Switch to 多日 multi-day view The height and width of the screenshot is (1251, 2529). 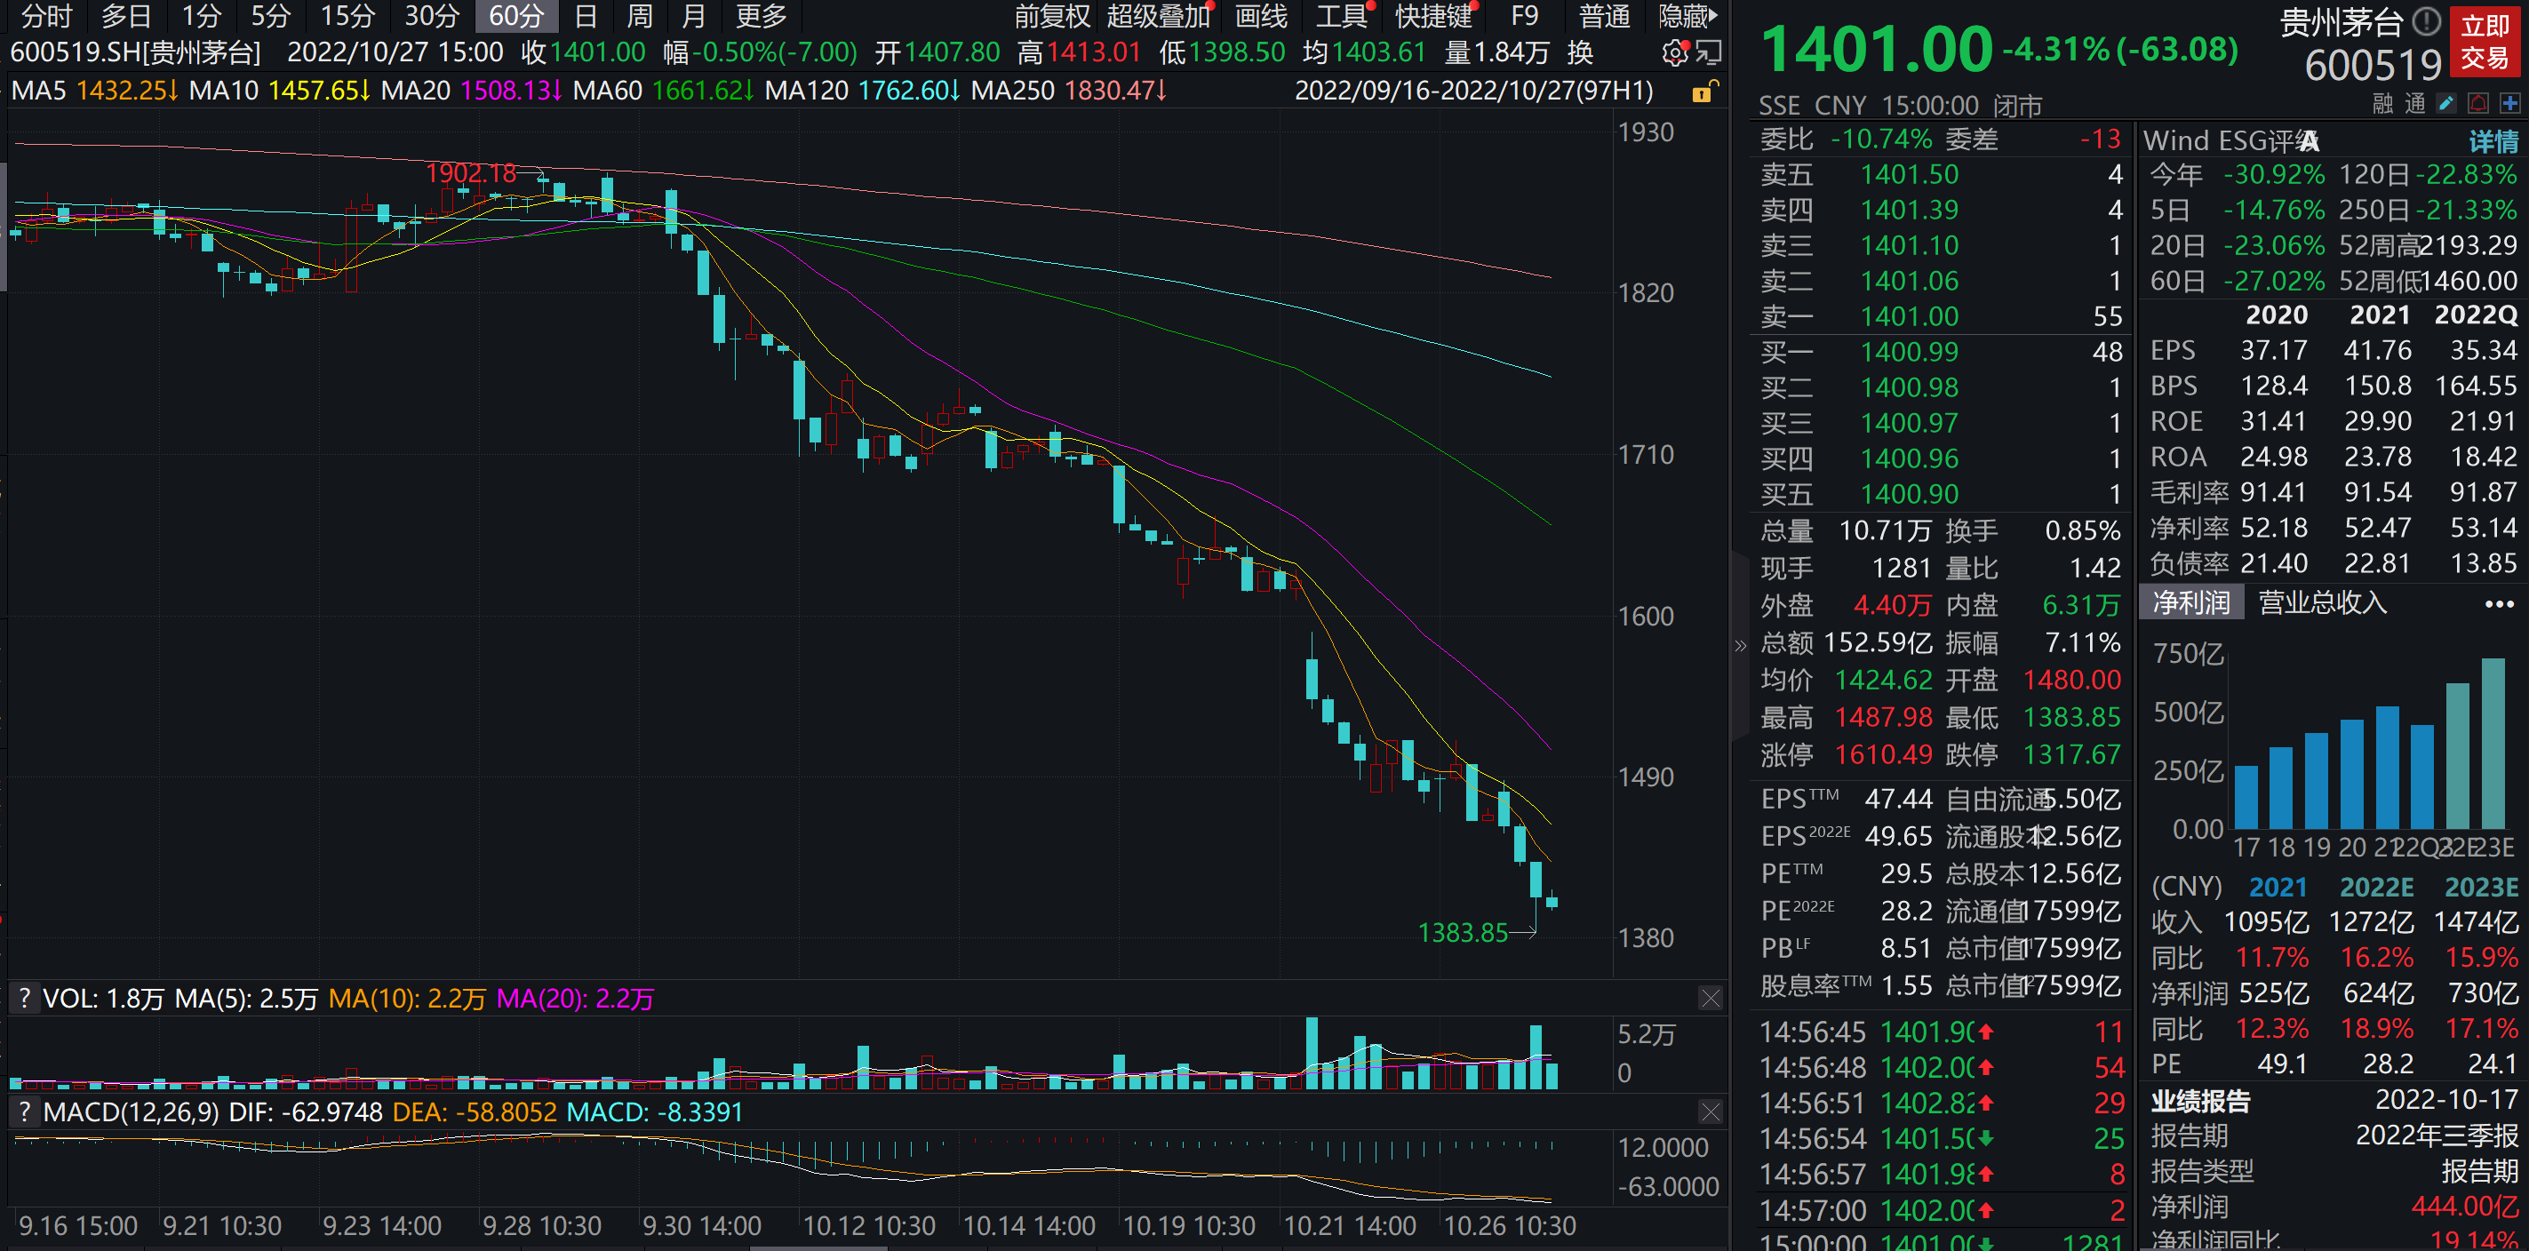tap(127, 16)
